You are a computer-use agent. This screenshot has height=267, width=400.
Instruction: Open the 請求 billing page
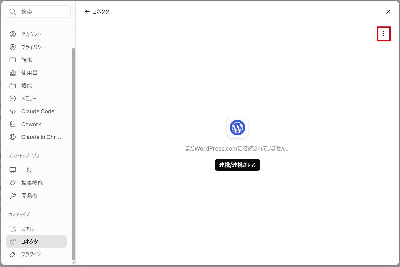36,60
